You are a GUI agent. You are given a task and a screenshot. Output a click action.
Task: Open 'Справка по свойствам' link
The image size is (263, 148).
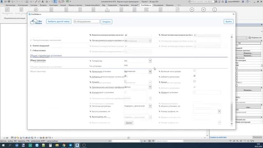tap(218, 137)
